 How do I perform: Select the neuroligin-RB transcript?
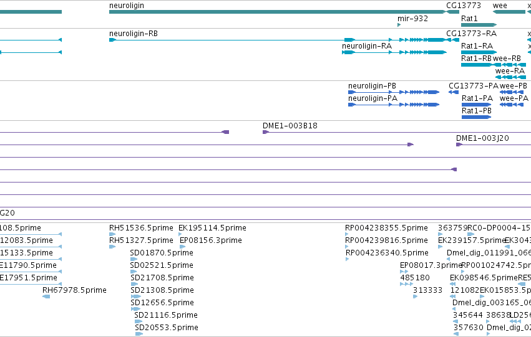pyautogui.click(x=278, y=40)
